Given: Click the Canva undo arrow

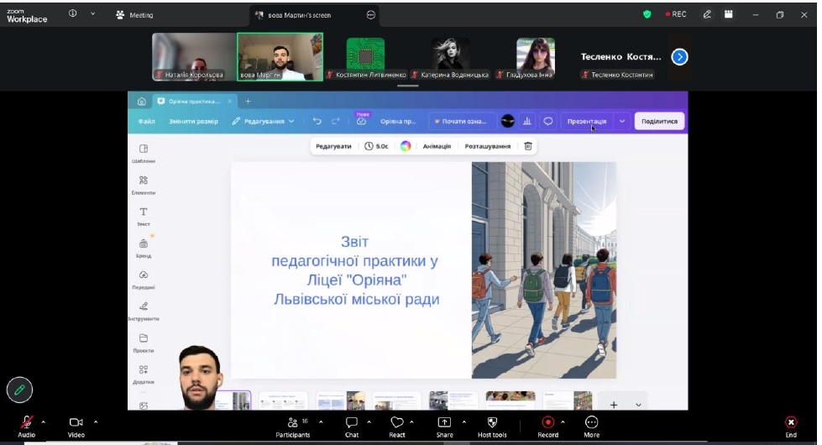Looking at the screenshot, I should [317, 121].
